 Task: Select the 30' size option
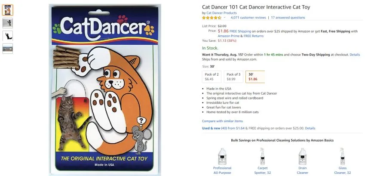coord(255,77)
